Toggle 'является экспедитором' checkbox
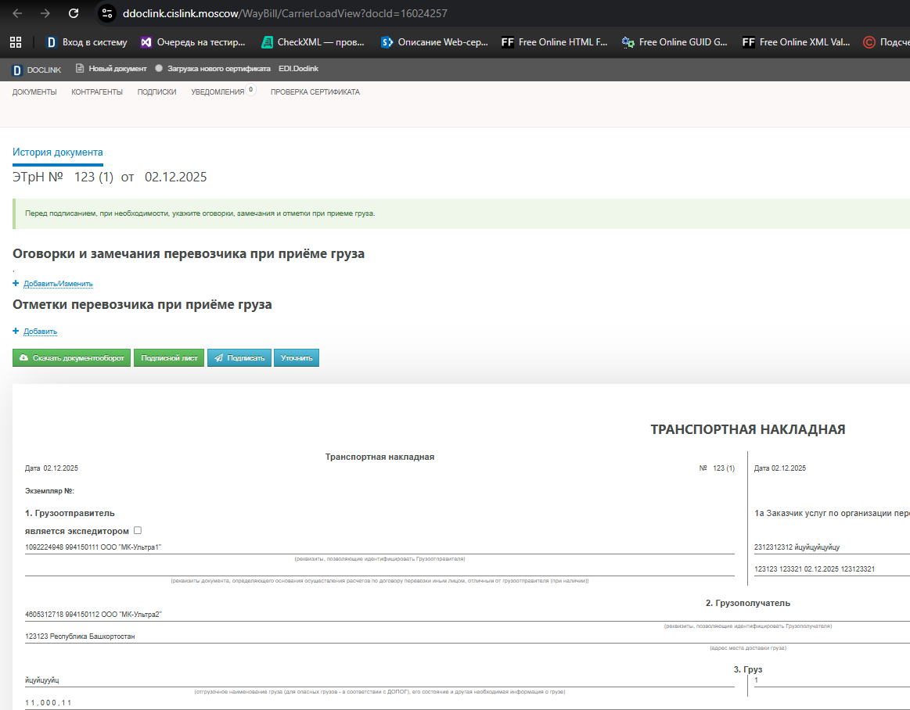 [138, 530]
